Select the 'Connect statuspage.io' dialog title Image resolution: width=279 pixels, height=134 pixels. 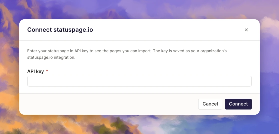[60, 30]
